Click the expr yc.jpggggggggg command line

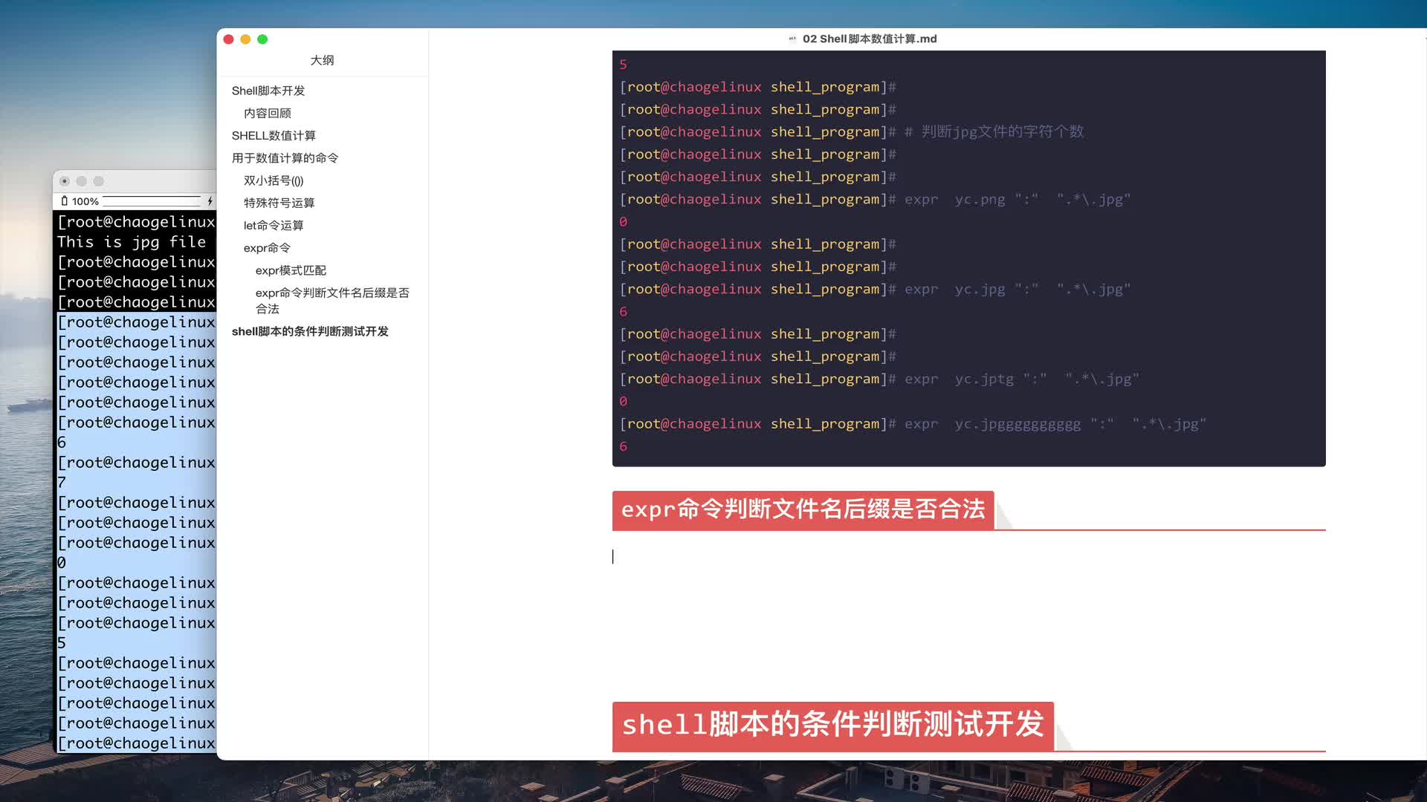913,423
